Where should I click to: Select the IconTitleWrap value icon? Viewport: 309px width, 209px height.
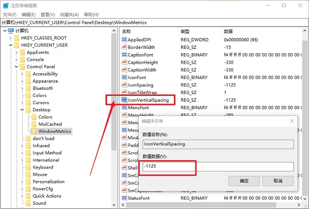tap(124, 92)
